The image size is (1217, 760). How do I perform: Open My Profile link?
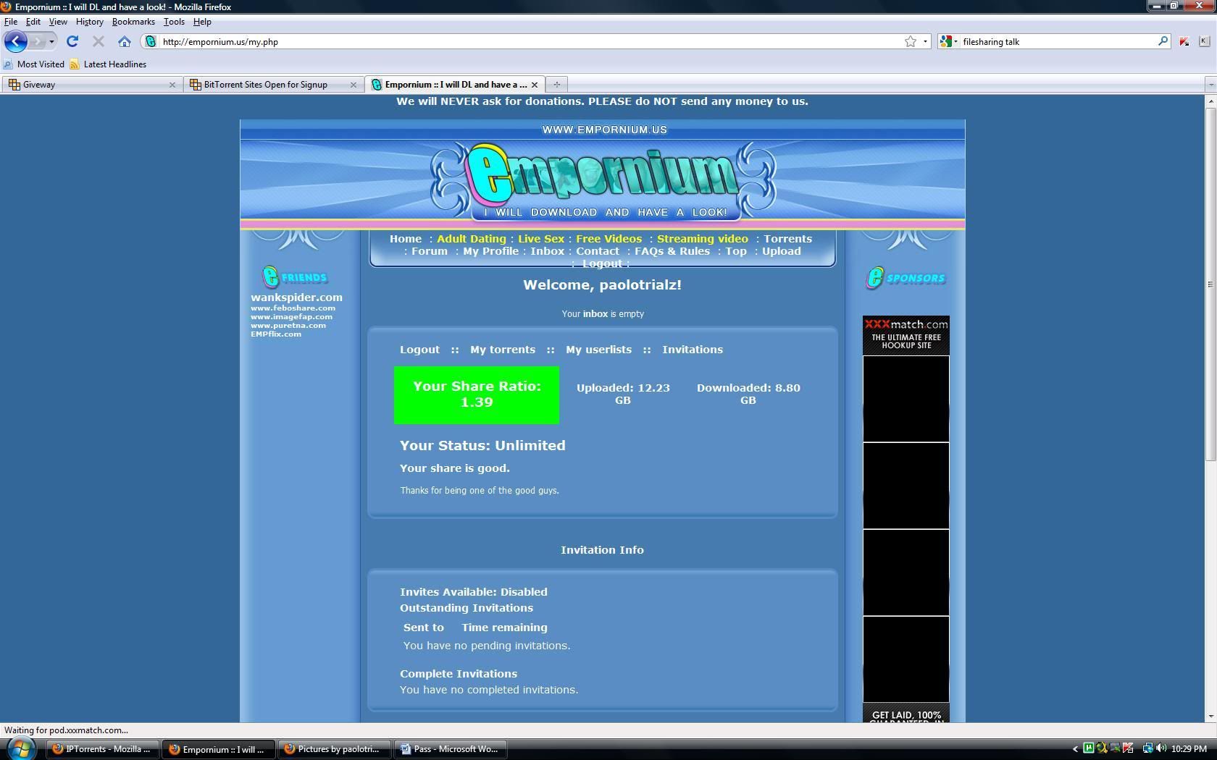[491, 251]
